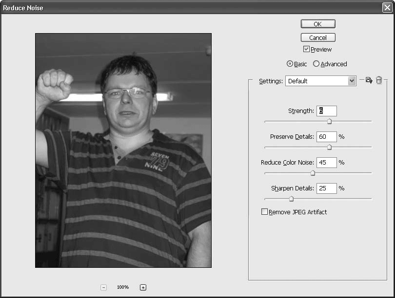Switch to Advanced mode radio button
Viewport: 395px width, 298px height.
pos(316,64)
